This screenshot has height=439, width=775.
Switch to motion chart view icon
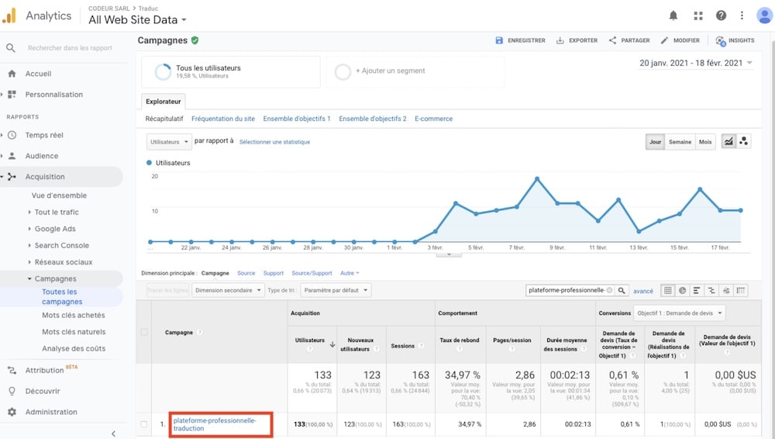click(744, 142)
